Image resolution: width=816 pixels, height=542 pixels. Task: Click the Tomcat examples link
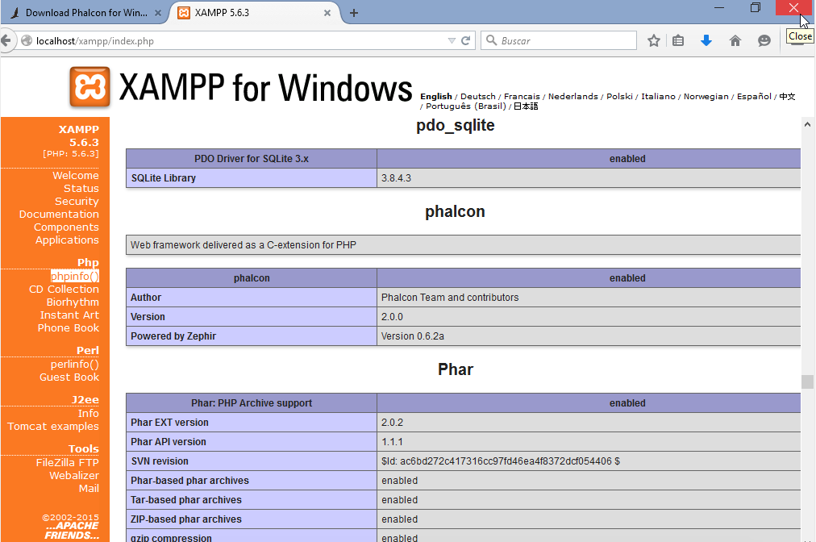coord(53,427)
